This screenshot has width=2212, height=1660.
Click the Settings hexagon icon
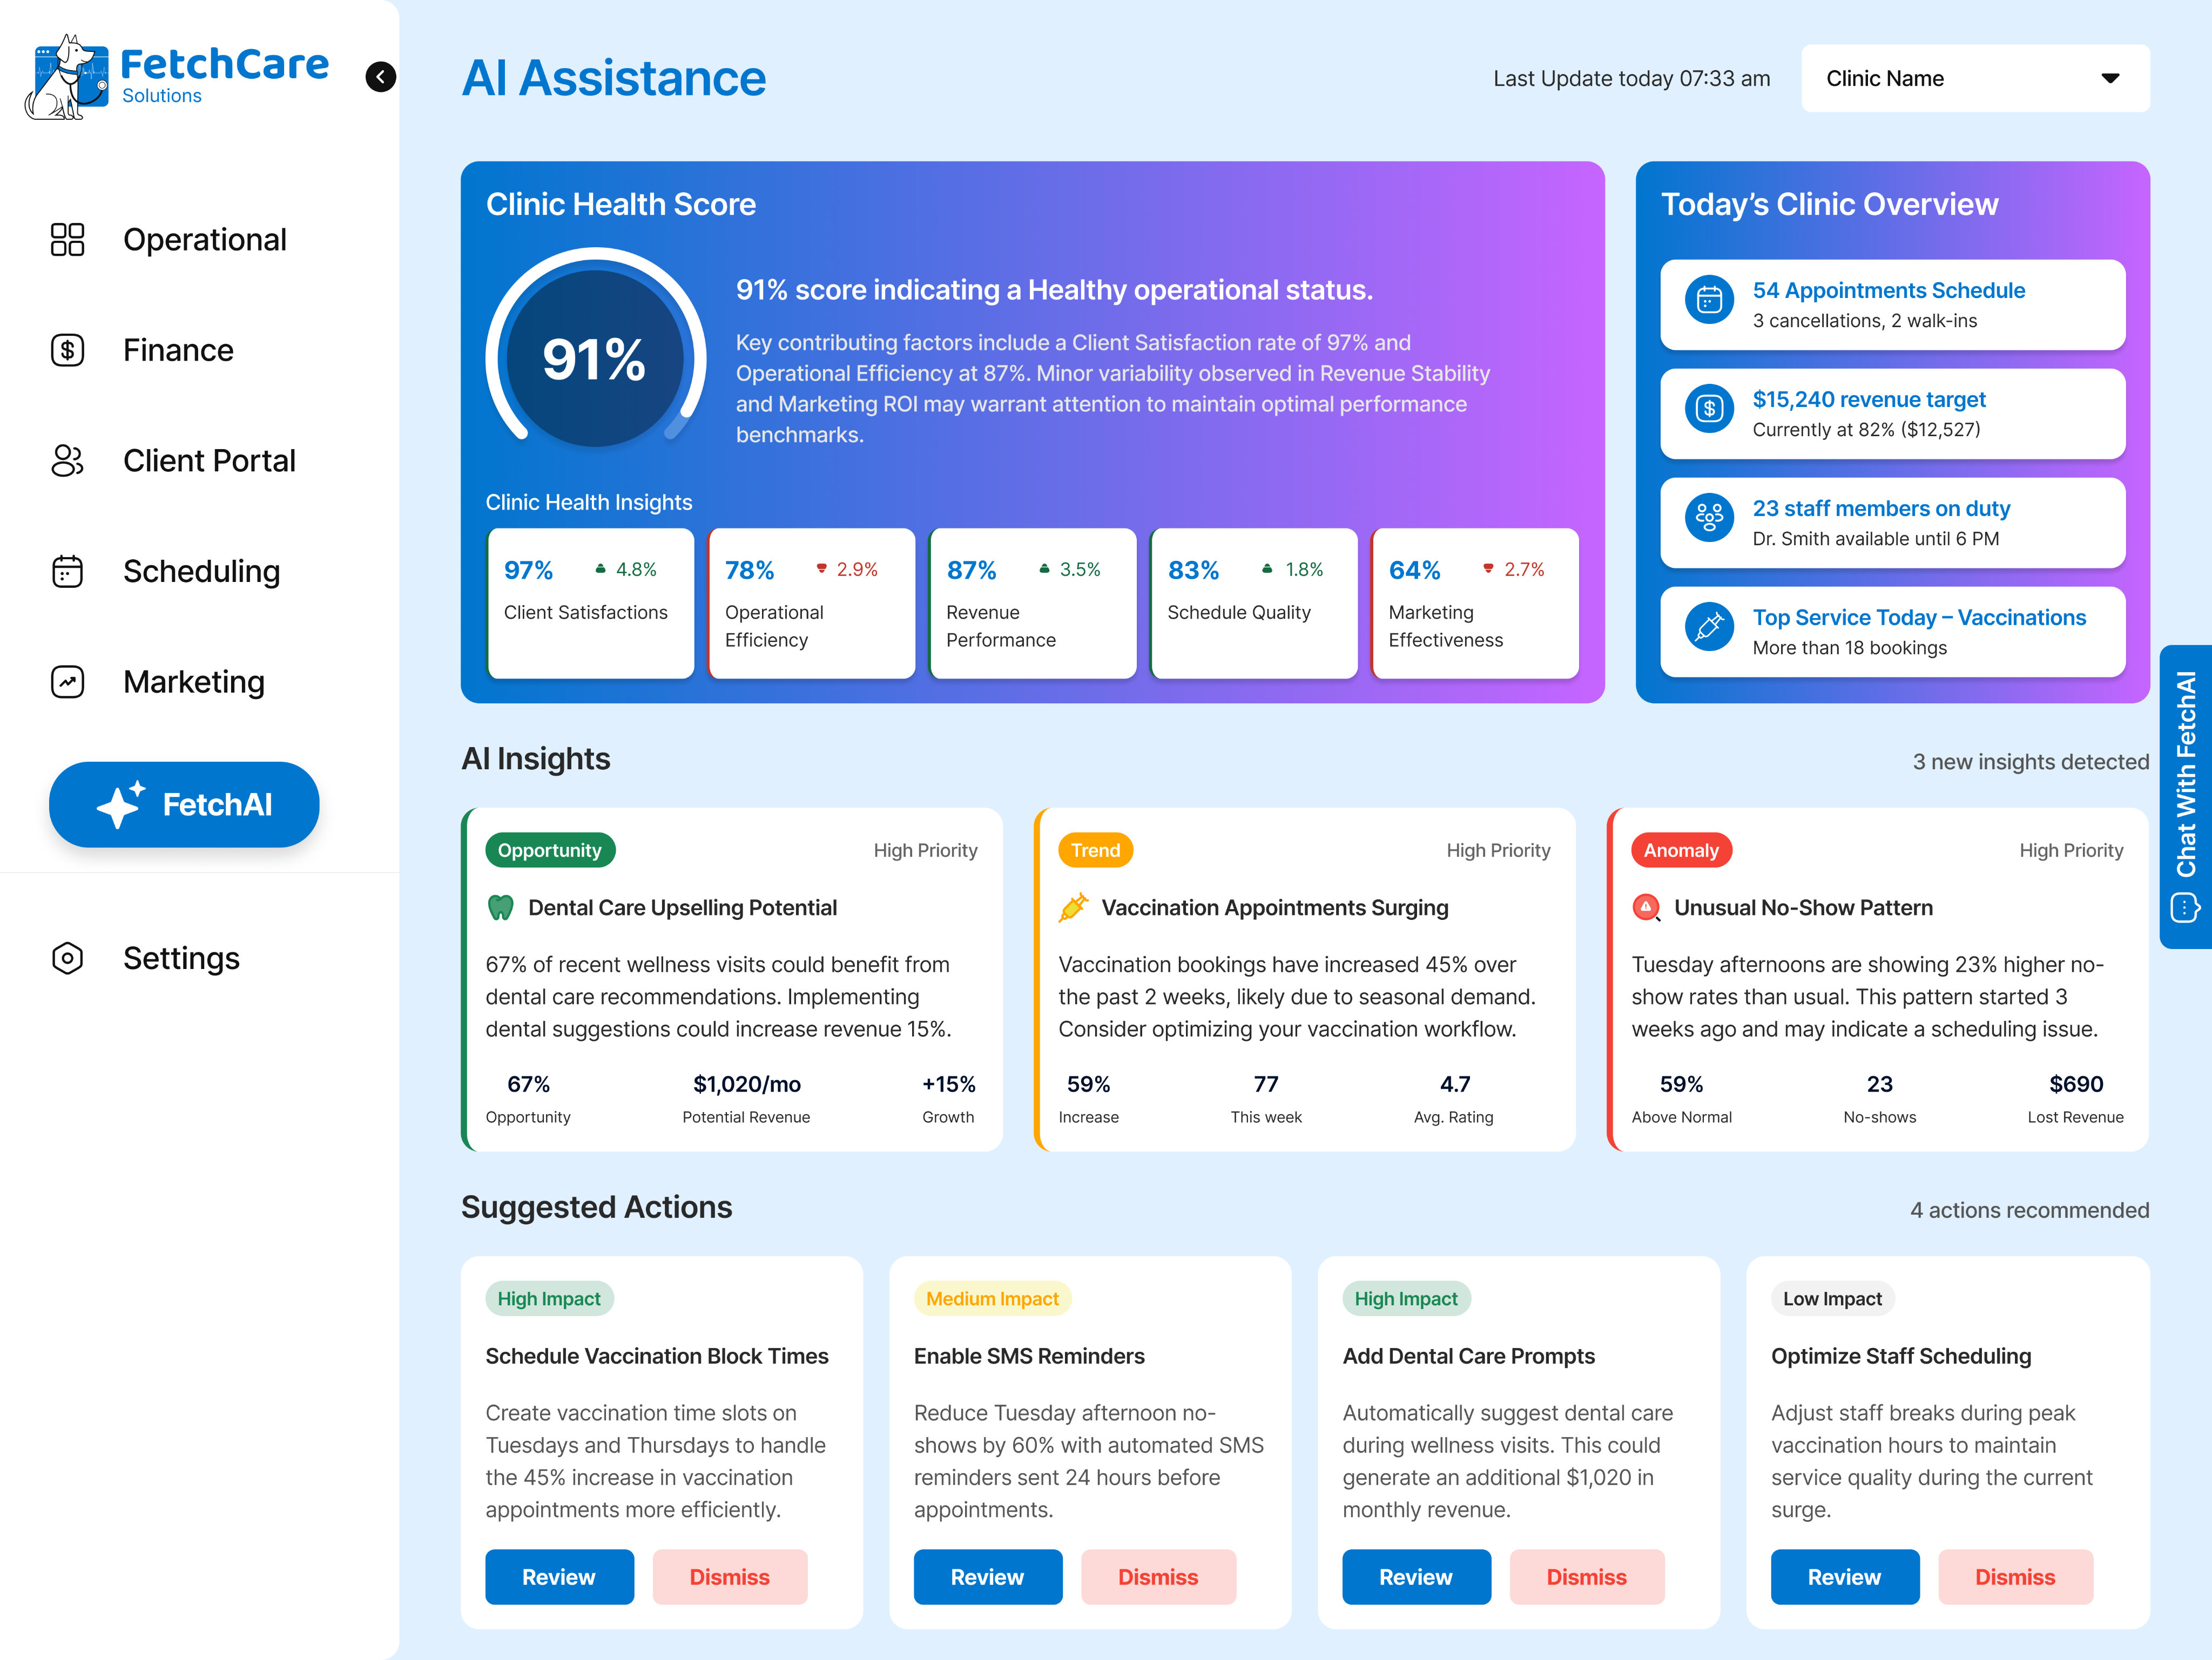(x=67, y=958)
